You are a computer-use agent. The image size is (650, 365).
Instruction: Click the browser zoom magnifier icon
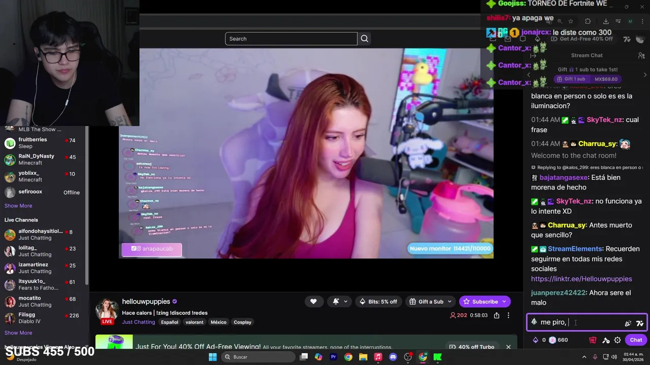pos(560,21)
